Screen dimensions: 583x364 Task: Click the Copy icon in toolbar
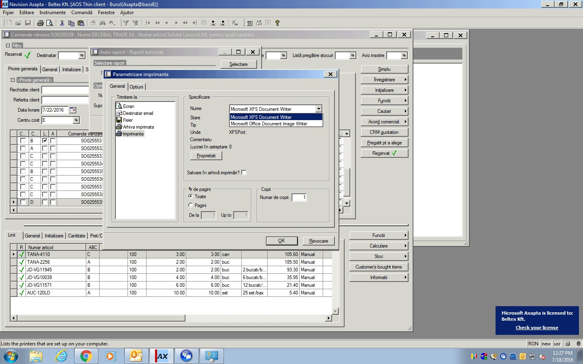[71, 23]
